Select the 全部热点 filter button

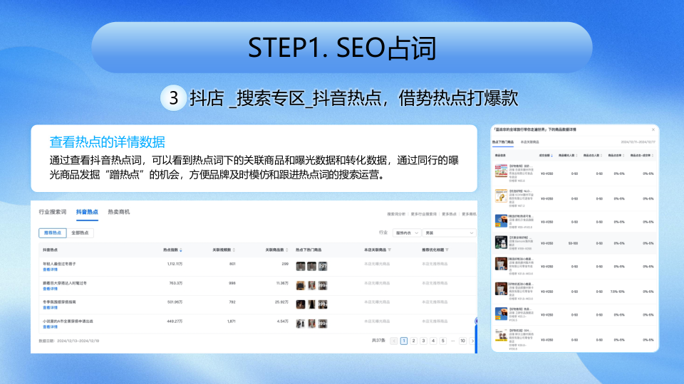point(80,233)
